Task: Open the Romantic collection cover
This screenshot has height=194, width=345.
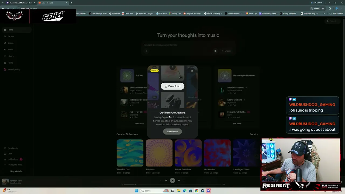Action: click(x=159, y=153)
